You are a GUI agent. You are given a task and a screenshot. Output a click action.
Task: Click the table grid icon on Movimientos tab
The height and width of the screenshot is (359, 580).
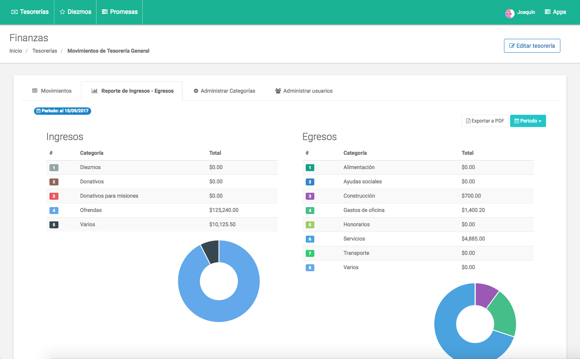34,91
